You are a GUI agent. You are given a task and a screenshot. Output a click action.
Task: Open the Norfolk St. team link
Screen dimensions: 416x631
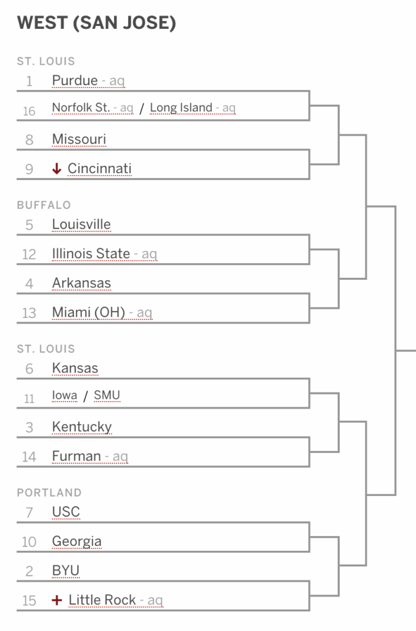click(x=81, y=107)
